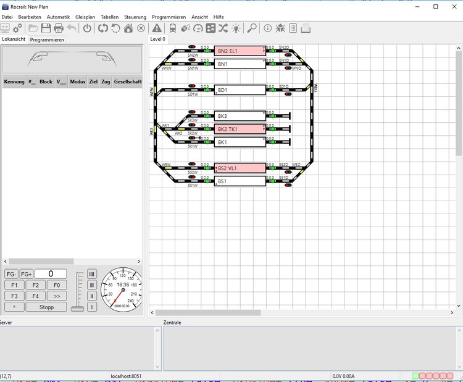Switch to the Programmieren tab
Image resolution: width=463 pixels, height=382 pixels.
(x=47, y=39)
